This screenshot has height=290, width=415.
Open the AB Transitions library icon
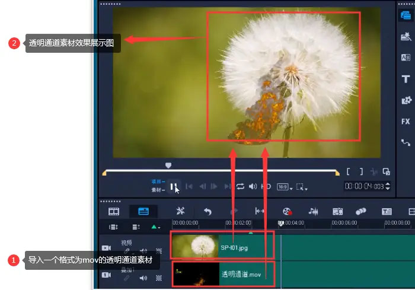406,58
